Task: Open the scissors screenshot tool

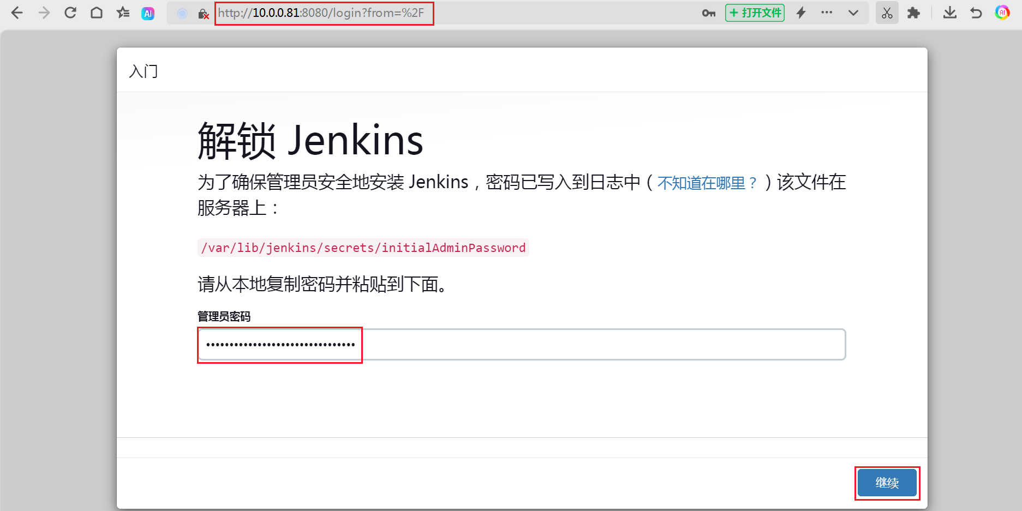Action: [x=887, y=13]
